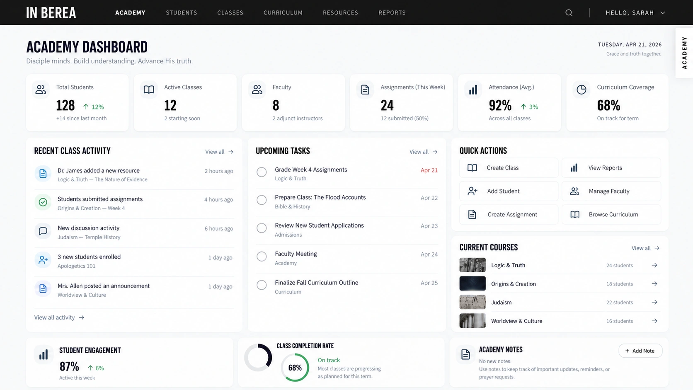The width and height of the screenshot is (693, 390).
Task: Check off Prepare Class: The Flood Accounts
Action: [x=262, y=200]
